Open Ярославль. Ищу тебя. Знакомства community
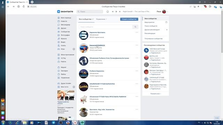This screenshot has height=125, width=223. [102, 110]
